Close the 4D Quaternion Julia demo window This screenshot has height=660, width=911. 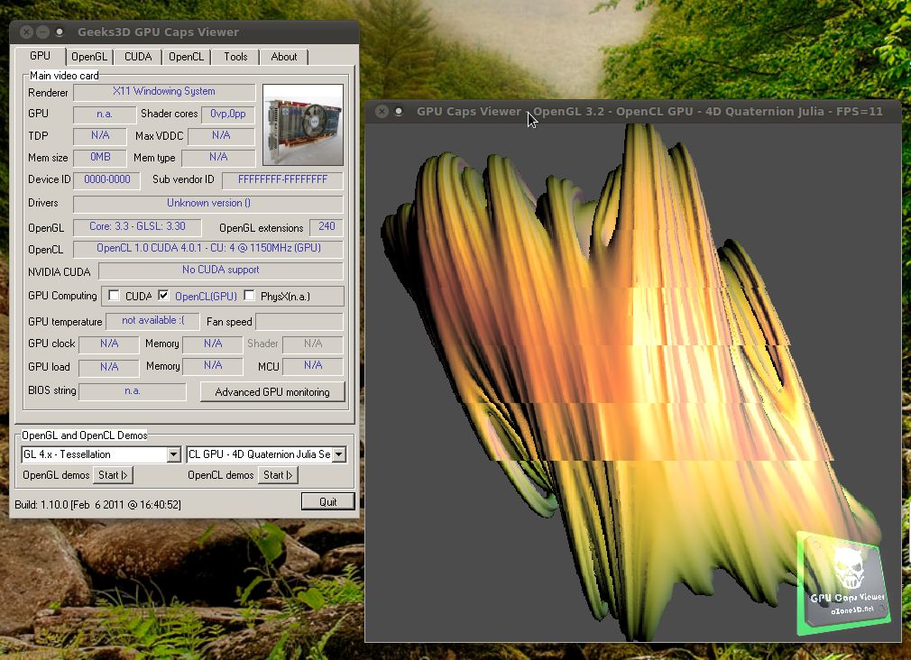(x=382, y=112)
